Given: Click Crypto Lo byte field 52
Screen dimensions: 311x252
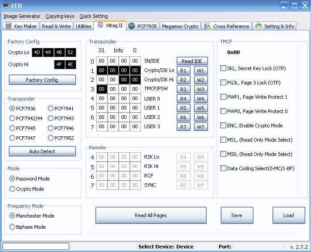Looking at the screenshot, I should (x=70, y=52).
